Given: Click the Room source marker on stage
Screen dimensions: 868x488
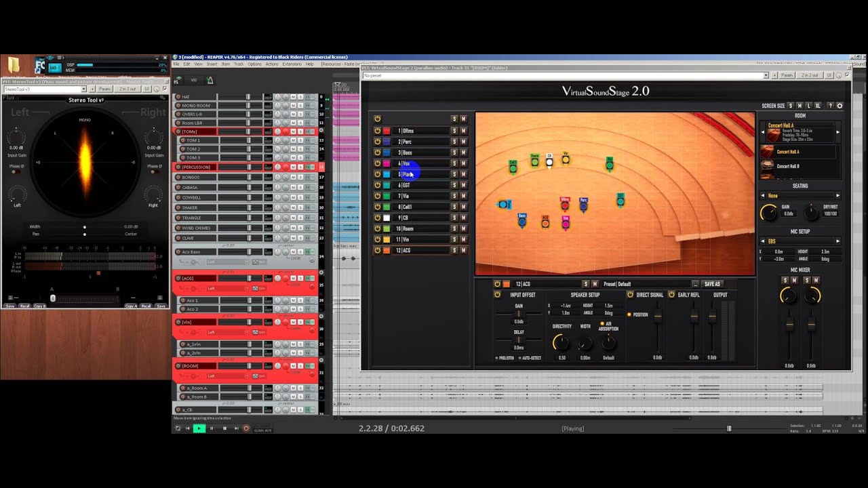Looking at the screenshot, I should tap(535, 161).
